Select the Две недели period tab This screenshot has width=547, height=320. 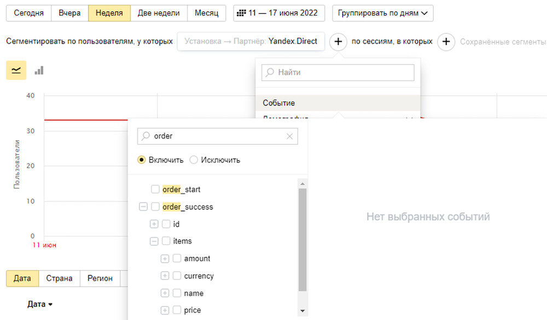pos(159,13)
